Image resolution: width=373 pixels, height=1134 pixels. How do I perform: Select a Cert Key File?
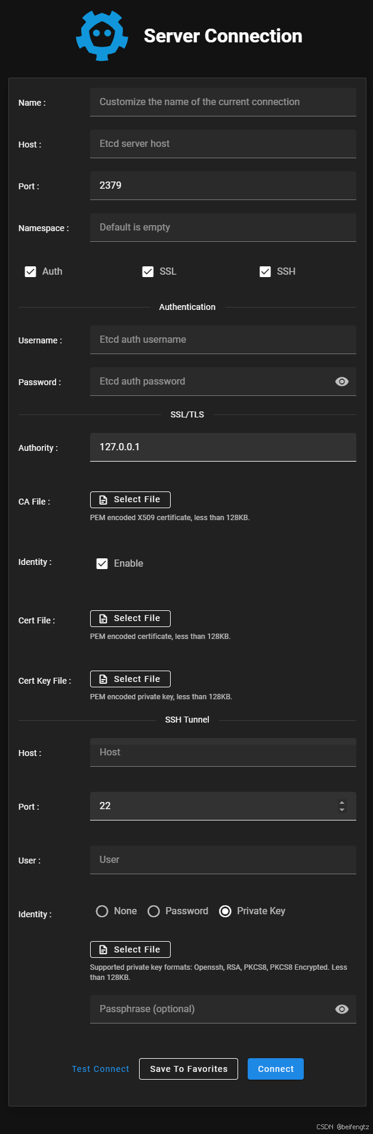point(130,679)
